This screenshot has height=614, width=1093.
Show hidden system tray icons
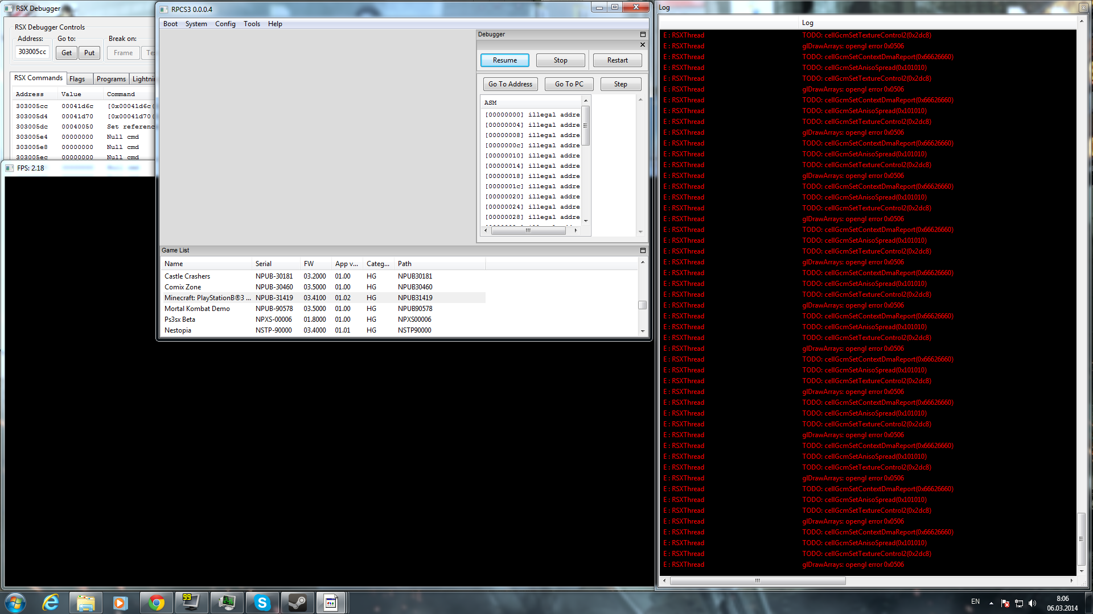tap(991, 603)
